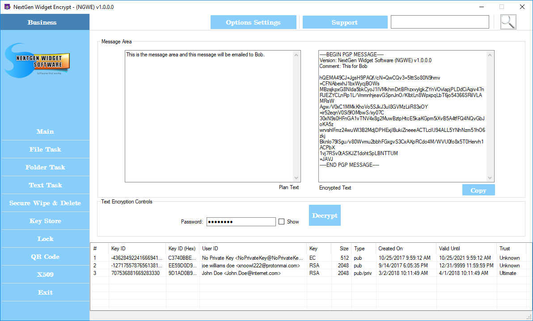This screenshot has height=321, width=533.
Task: Open Secure Wipe & Delete
Action: (45, 203)
